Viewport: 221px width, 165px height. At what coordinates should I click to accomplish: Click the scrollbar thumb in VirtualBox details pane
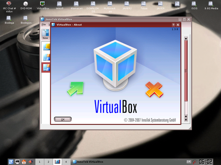(x=186, y=71)
